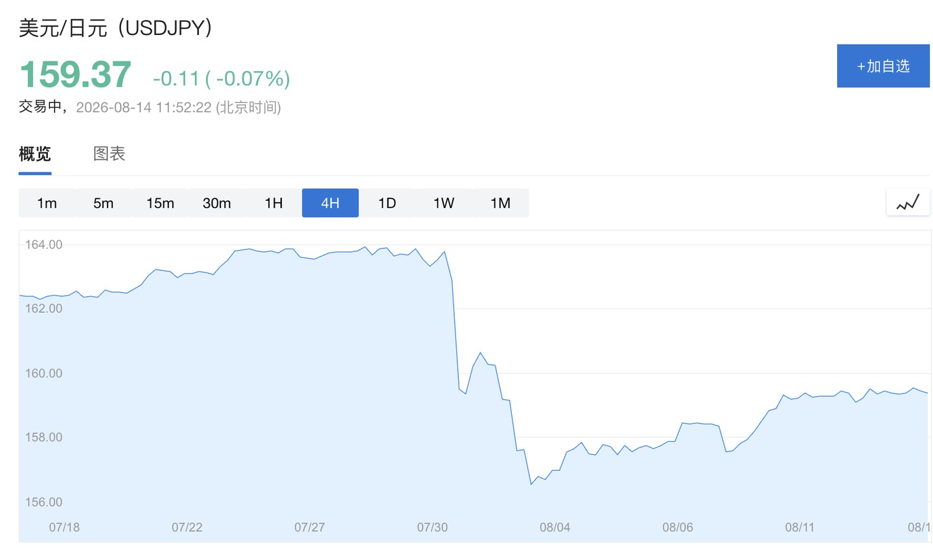
Task: Select the 5m timeframe
Action: coord(104,203)
